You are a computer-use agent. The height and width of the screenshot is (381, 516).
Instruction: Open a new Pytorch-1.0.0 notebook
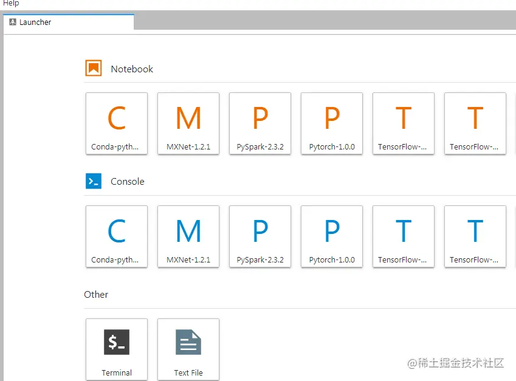tap(332, 123)
